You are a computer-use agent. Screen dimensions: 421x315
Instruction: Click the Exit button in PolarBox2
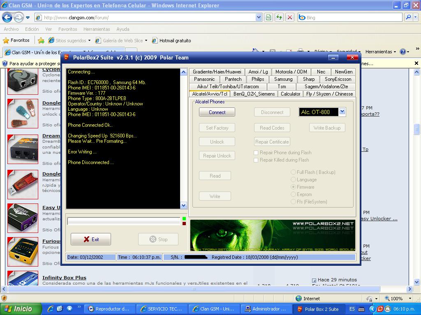(91, 239)
